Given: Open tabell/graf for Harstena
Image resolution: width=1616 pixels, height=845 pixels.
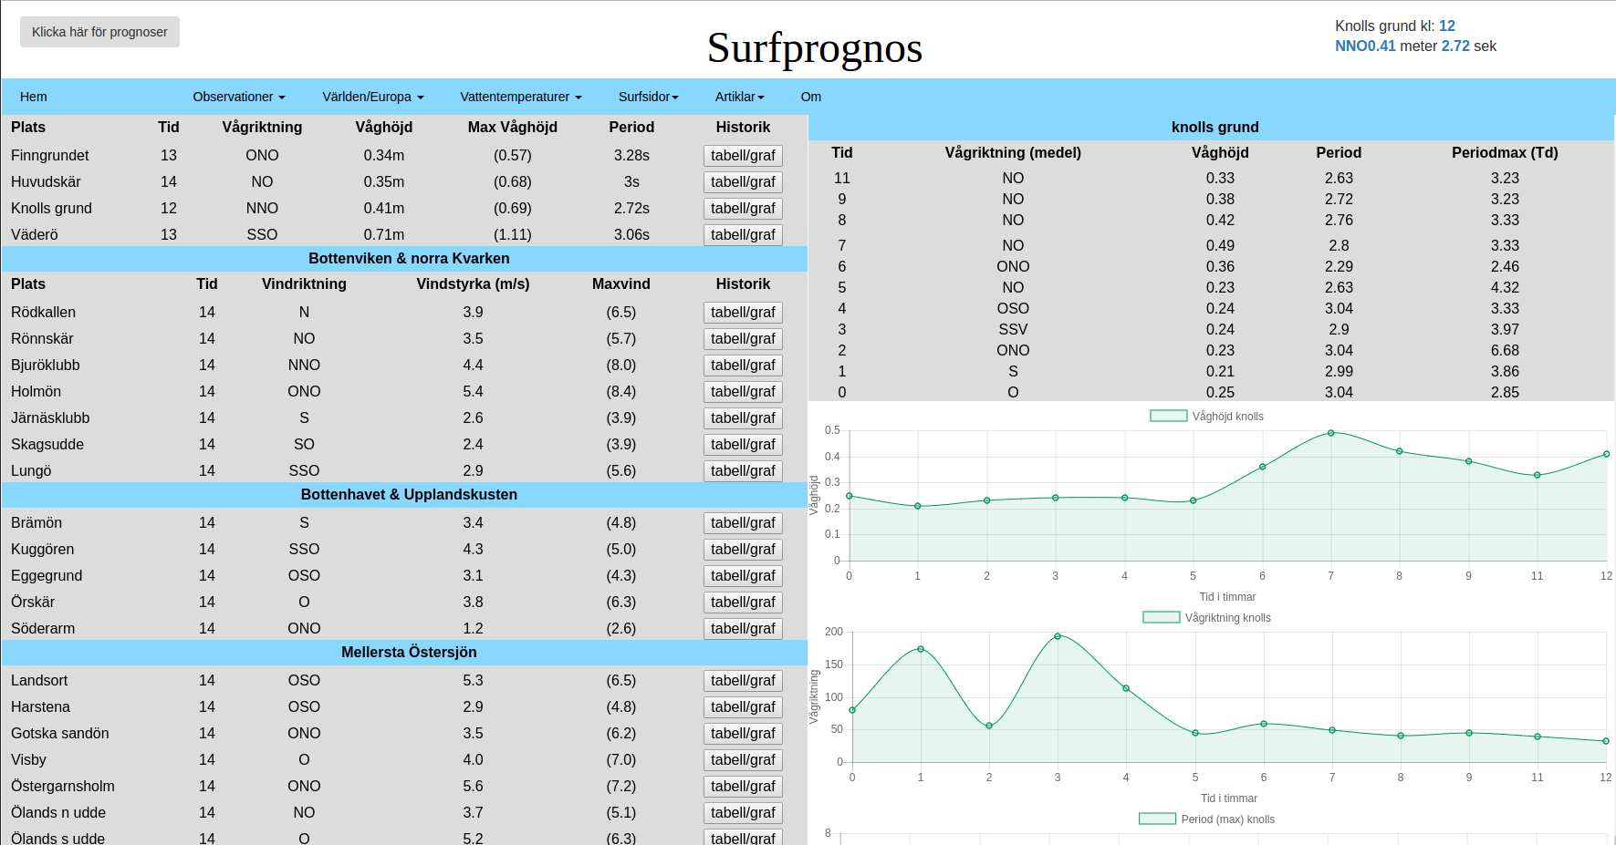Looking at the screenshot, I should (743, 707).
